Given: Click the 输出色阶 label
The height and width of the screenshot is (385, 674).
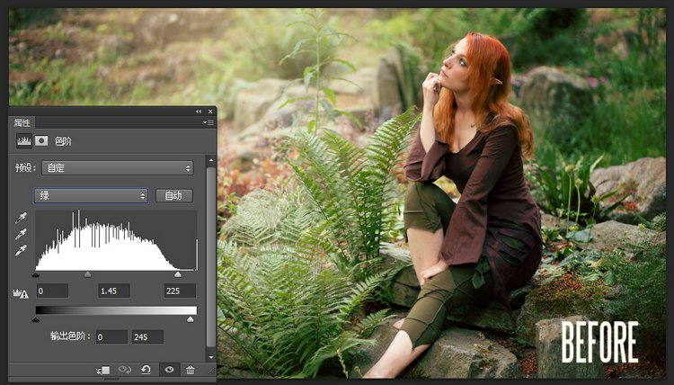Looking at the screenshot, I should (70, 336).
